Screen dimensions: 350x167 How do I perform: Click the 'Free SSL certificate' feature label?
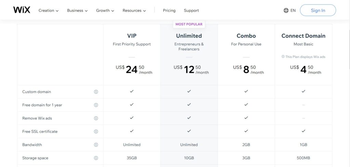pyautogui.click(x=40, y=132)
